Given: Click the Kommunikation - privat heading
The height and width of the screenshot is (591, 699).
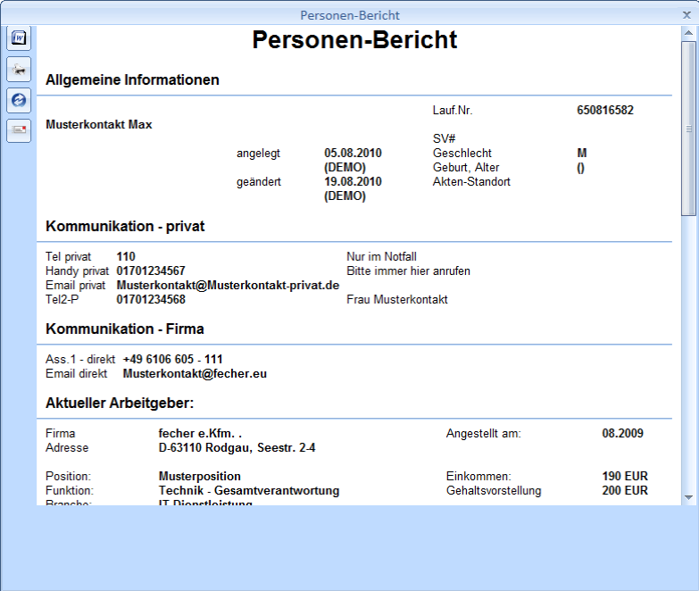Looking at the screenshot, I should click(125, 227).
